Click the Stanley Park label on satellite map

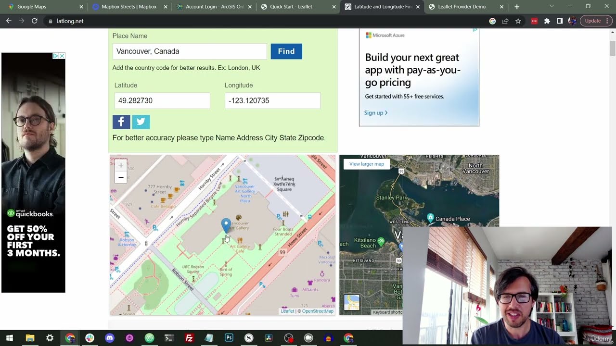(x=392, y=198)
